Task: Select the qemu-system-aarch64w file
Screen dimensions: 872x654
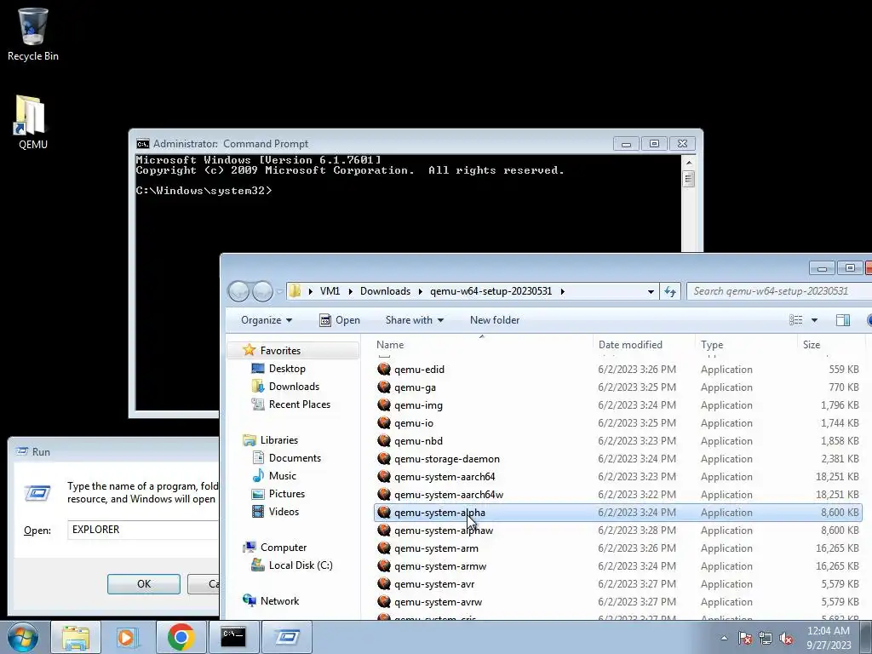Action: coord(618,495)
